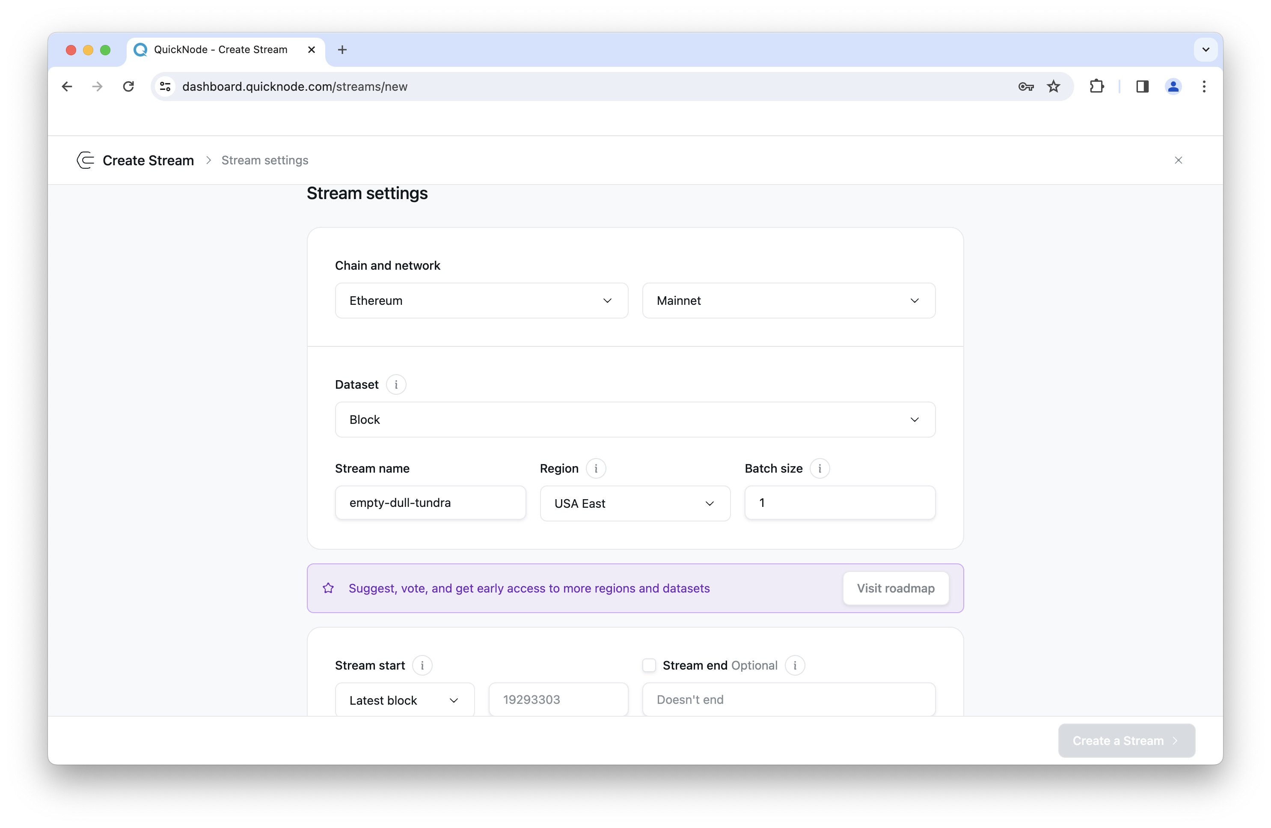Viewport: 1271px width, 828px height.
Task: Click the Visit roadmap button
Action: tap(896, 587)
